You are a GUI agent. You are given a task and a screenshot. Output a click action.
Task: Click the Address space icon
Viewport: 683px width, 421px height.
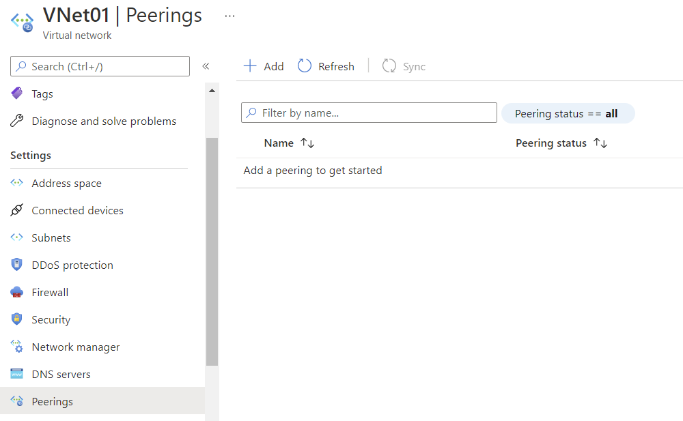(16, 183)
